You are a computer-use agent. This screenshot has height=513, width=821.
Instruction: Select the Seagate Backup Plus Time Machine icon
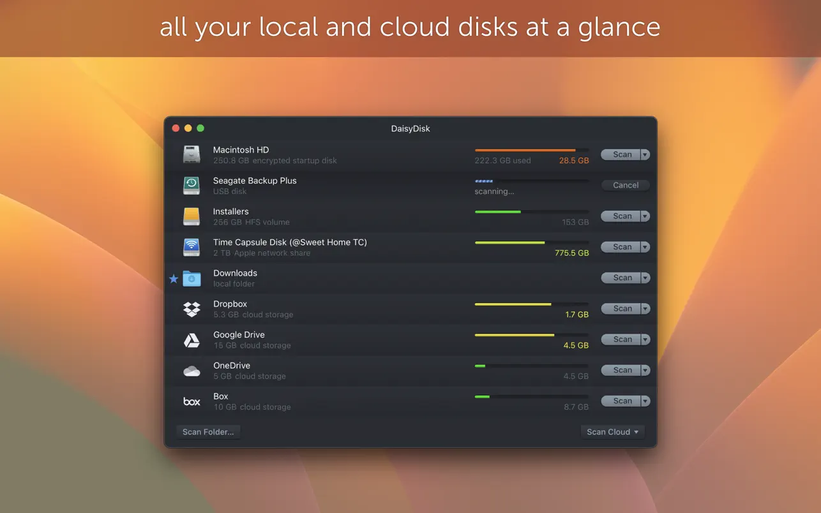point(192,186)
